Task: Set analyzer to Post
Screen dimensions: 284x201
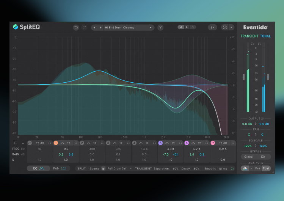Action: 266,168
